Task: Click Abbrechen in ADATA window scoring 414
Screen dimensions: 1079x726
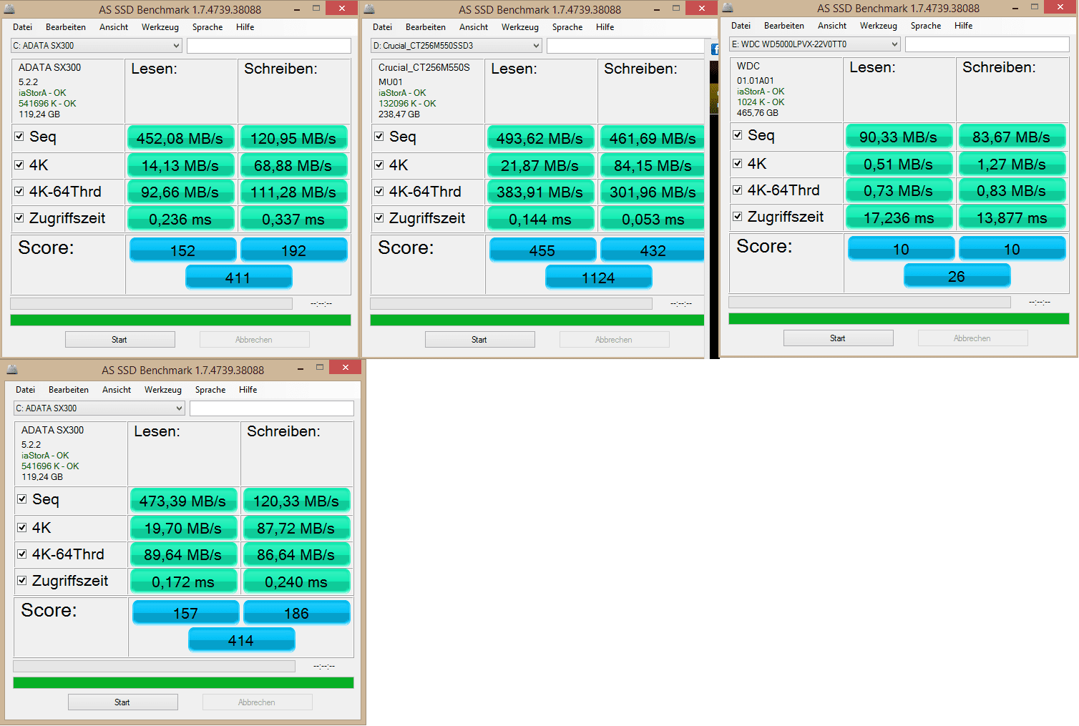Action: click(x=257, y=702)
